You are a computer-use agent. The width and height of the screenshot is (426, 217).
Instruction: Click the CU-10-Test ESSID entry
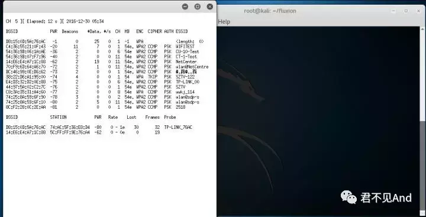click(x=187, y=51)
